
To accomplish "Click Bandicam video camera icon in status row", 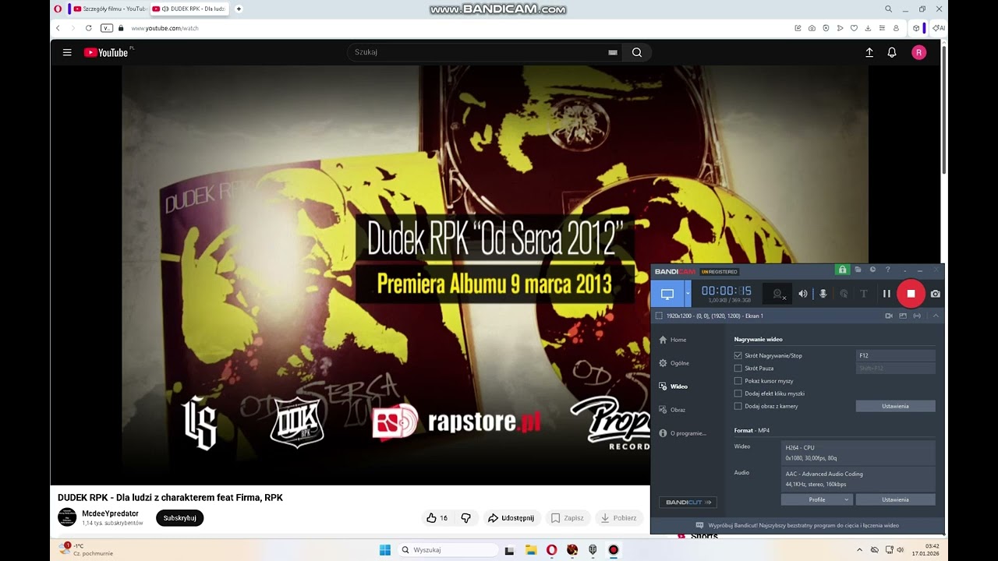I will 889,316.
